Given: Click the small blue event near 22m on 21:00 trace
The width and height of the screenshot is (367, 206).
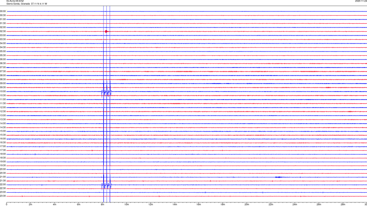Looking at the screenshot, I should point(279,177).
